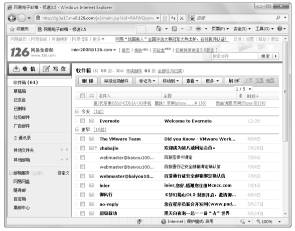
Task: Click the RSS feeds icon in command bar
Action: 175,28
